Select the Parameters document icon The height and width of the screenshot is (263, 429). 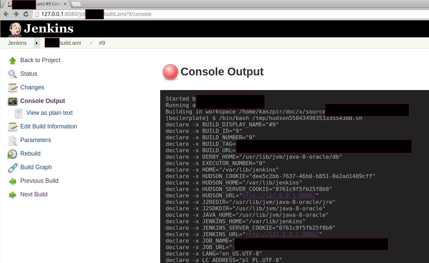click(x=12, y=140)
